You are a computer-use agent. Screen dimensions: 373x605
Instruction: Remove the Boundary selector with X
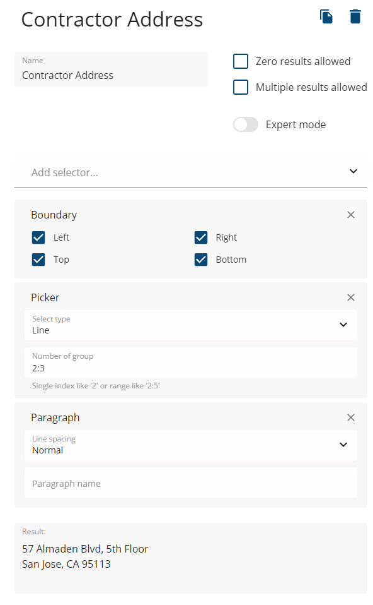click(x=351, y=215)
